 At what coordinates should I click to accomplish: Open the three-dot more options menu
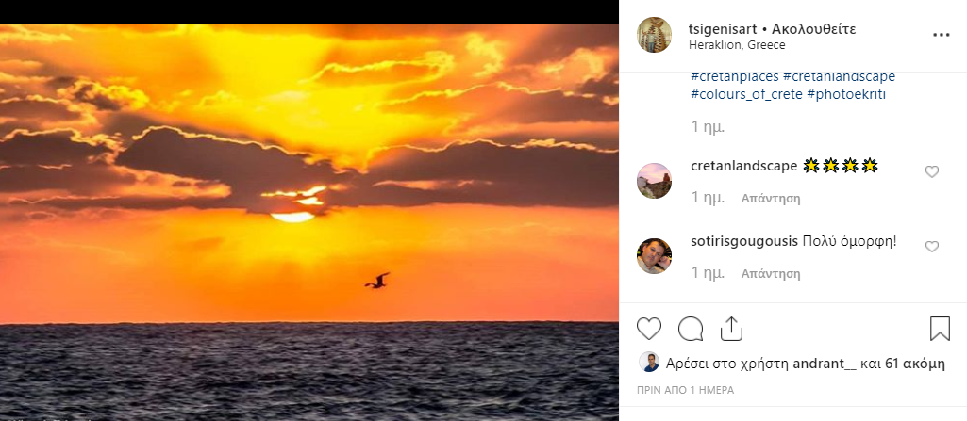pyautogui.click(x=941, y=35)
